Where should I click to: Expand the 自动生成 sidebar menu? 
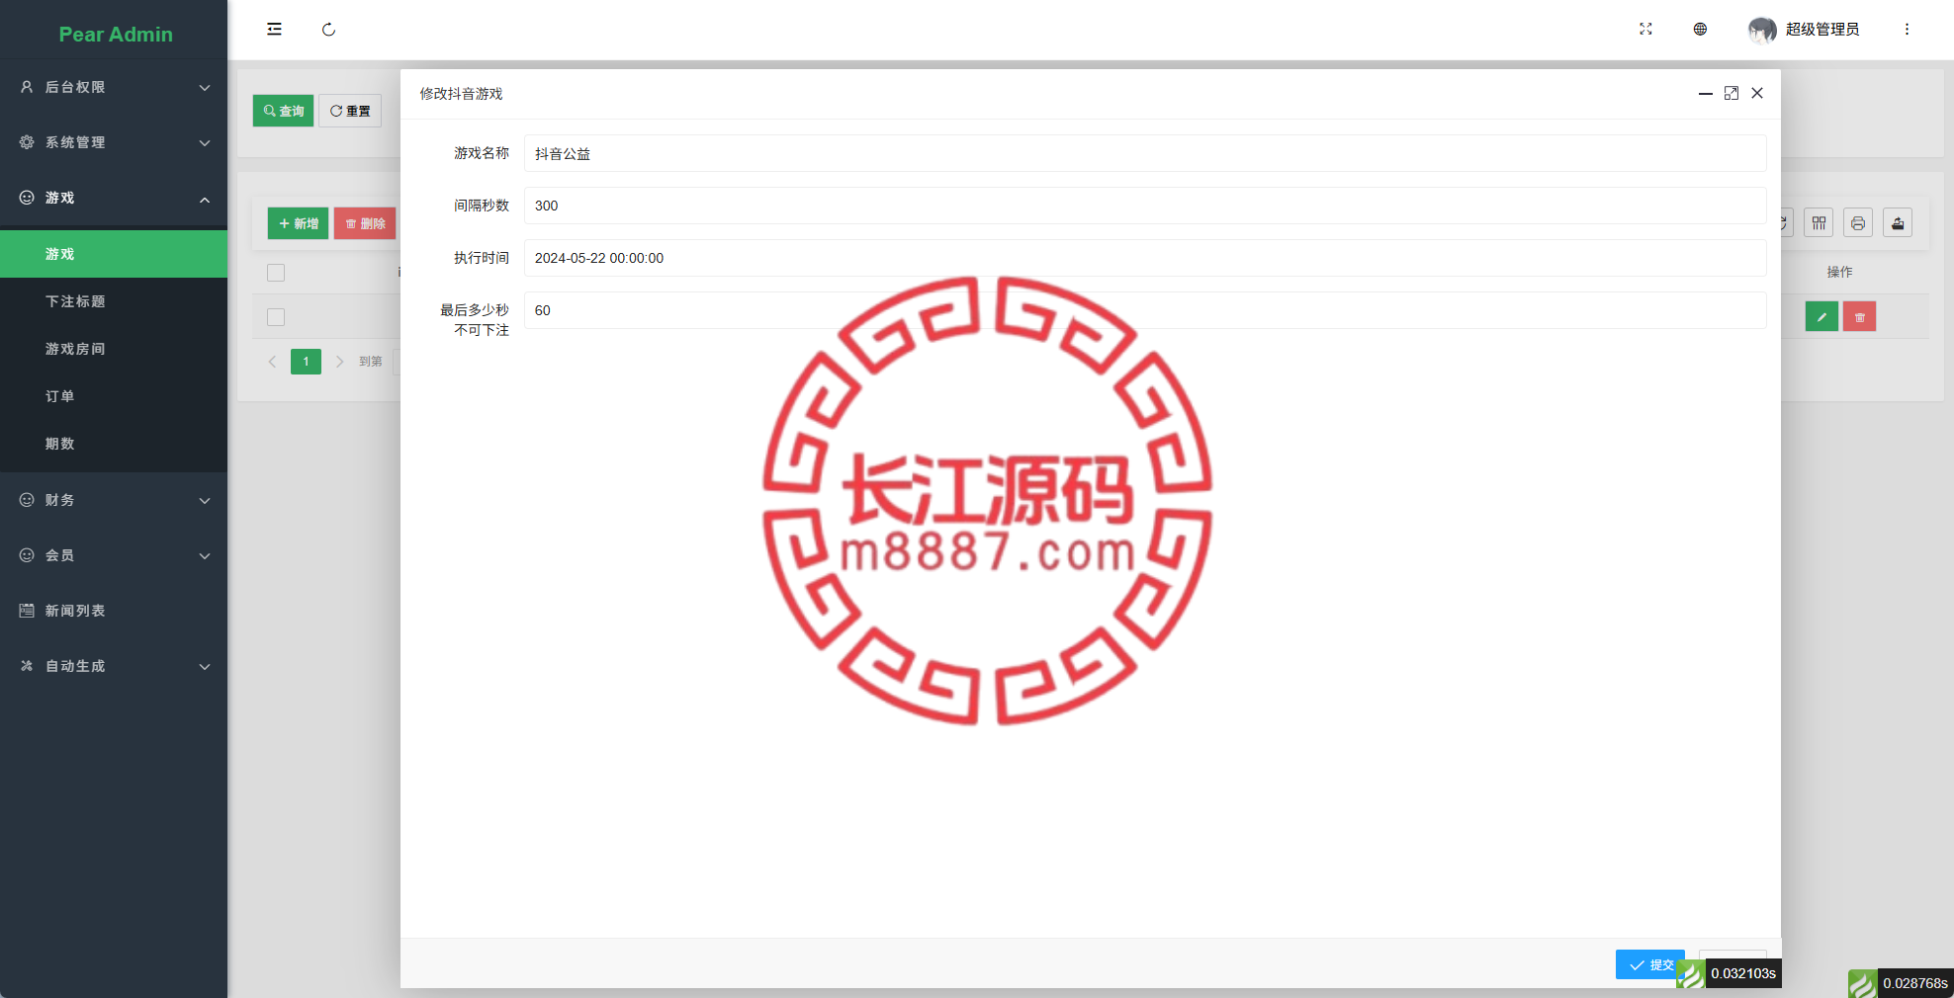click(114, 666)
